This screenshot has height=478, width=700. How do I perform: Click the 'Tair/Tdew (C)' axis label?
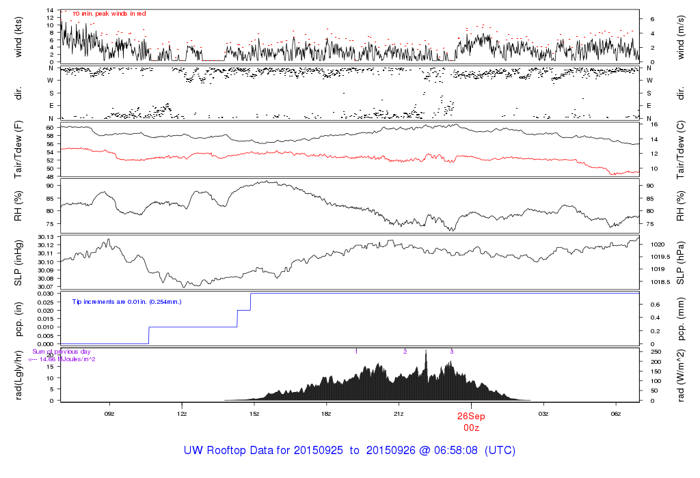681,150
